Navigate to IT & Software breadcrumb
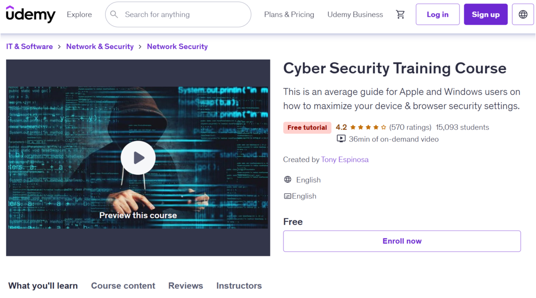 point(29,47)
